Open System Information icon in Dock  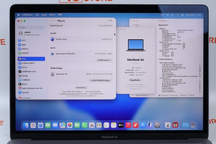(168, 125)
